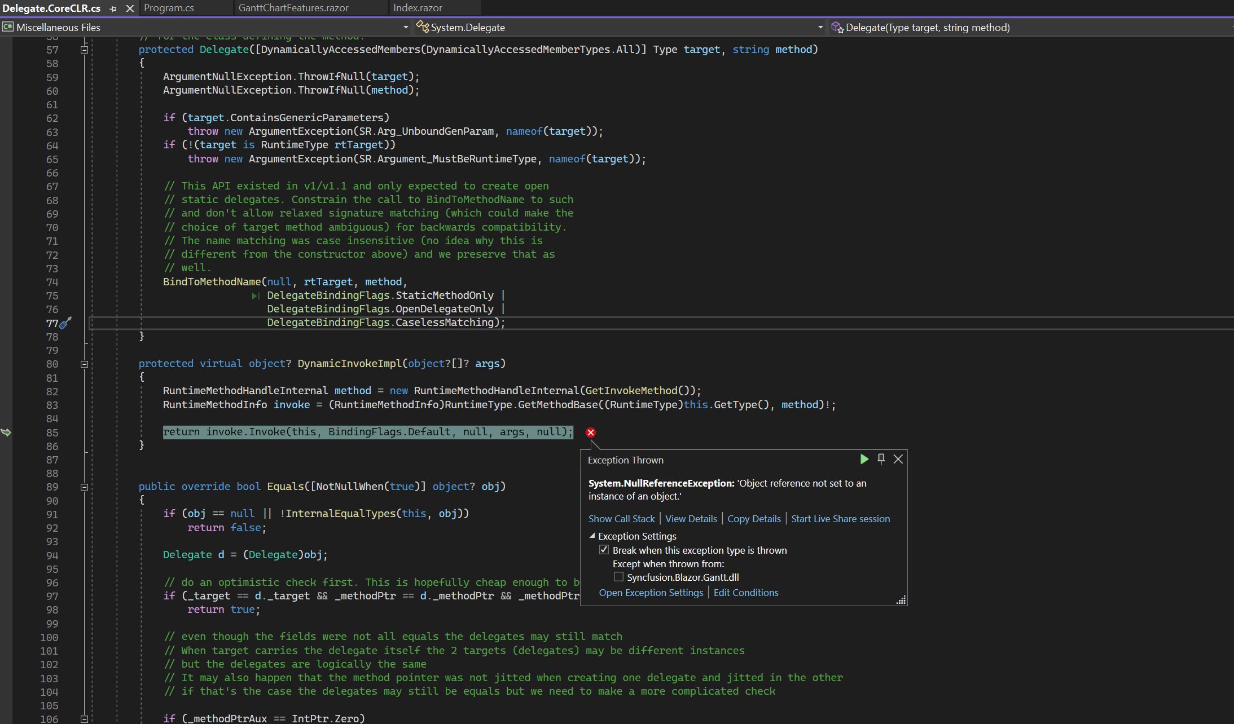Click the Show Call Stack link
Viewport: 1234px width, 724px height.
click(x=621, y=519)
